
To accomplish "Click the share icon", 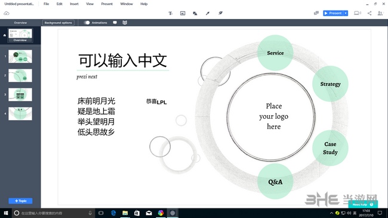I will 369,13.
